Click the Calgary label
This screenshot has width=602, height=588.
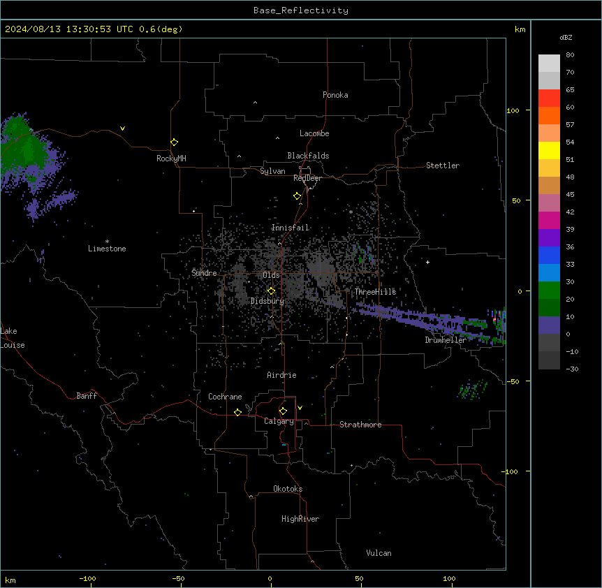click(279, 421)
